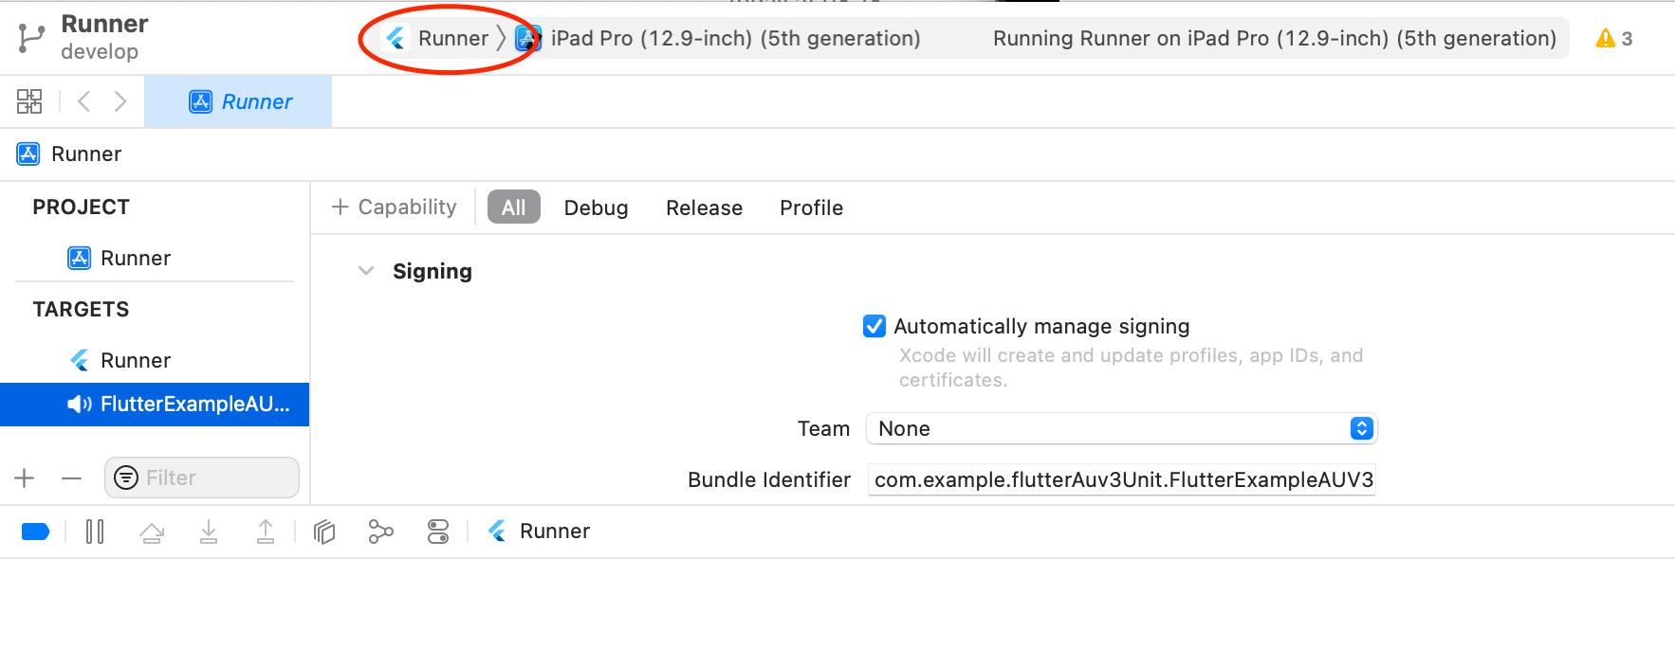Click the Step over debug button

pyautogui.click(x=152, y=532)
